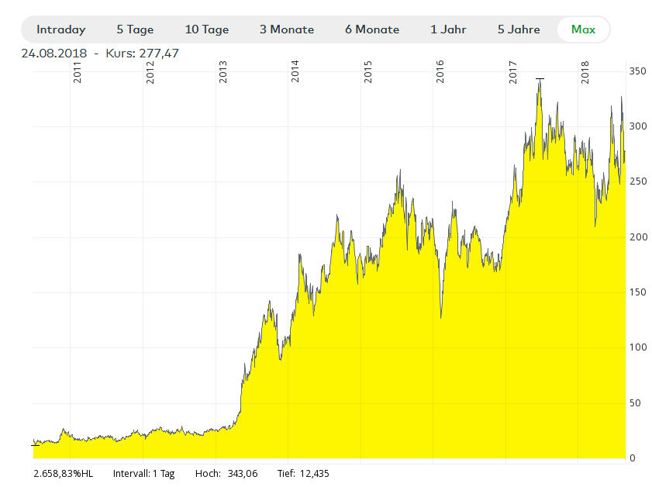Click the 2012 year axis label
This screenshot has height=487, width=652.
click(150, 72)
